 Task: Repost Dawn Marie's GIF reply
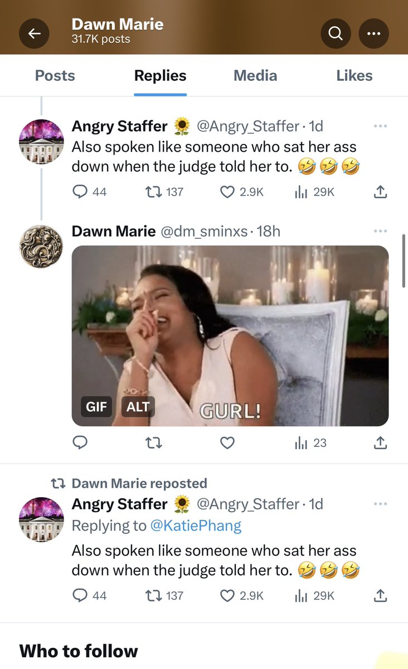[x=153, y=443]
